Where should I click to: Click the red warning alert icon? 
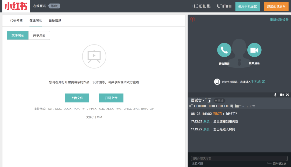pos(193,19)
